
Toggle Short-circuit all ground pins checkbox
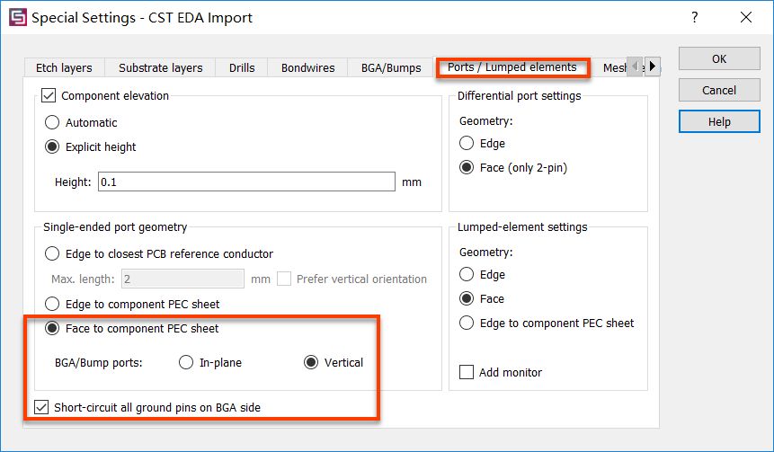(x=41, y=407)
